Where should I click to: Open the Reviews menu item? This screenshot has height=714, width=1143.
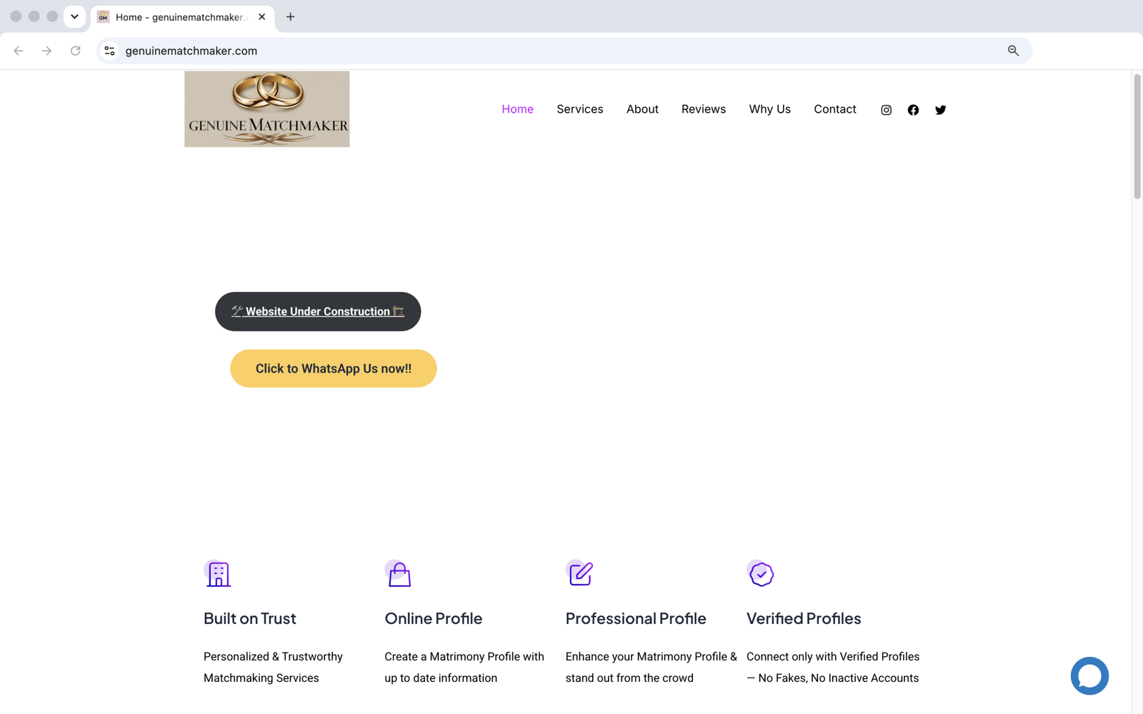pos(704,109)
